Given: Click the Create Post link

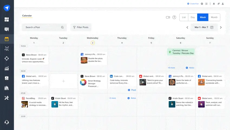Looking at the screenshot, I should pyautogui.click(x=193, y=4).
